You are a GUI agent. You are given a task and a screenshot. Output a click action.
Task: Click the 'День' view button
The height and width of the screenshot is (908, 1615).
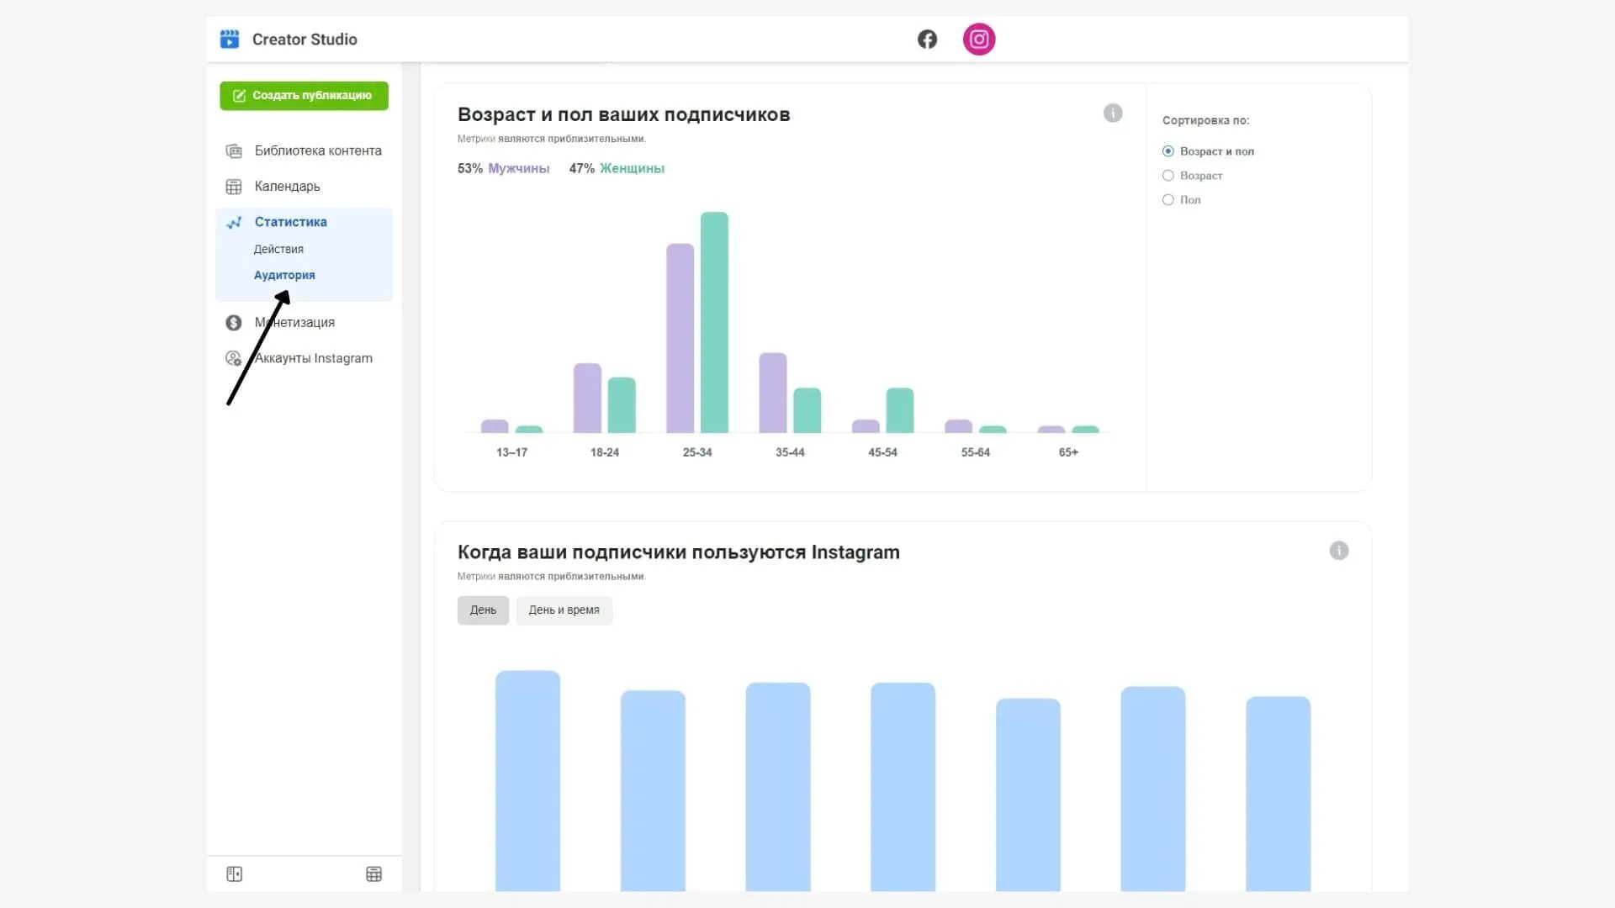(483, 610)
